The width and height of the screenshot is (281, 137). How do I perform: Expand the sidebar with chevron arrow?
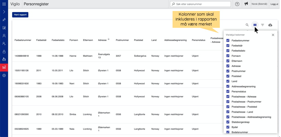4,12
